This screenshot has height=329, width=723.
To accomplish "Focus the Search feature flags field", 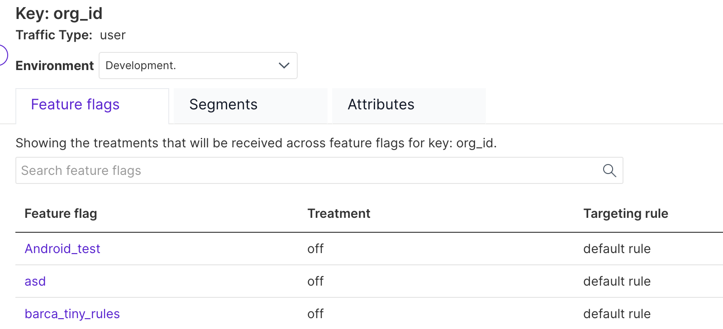I will (308, 170).
